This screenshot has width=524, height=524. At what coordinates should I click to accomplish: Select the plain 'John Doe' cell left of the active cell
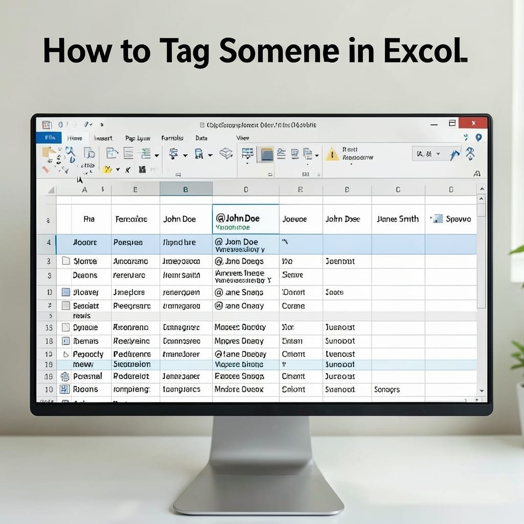(186, 219)
